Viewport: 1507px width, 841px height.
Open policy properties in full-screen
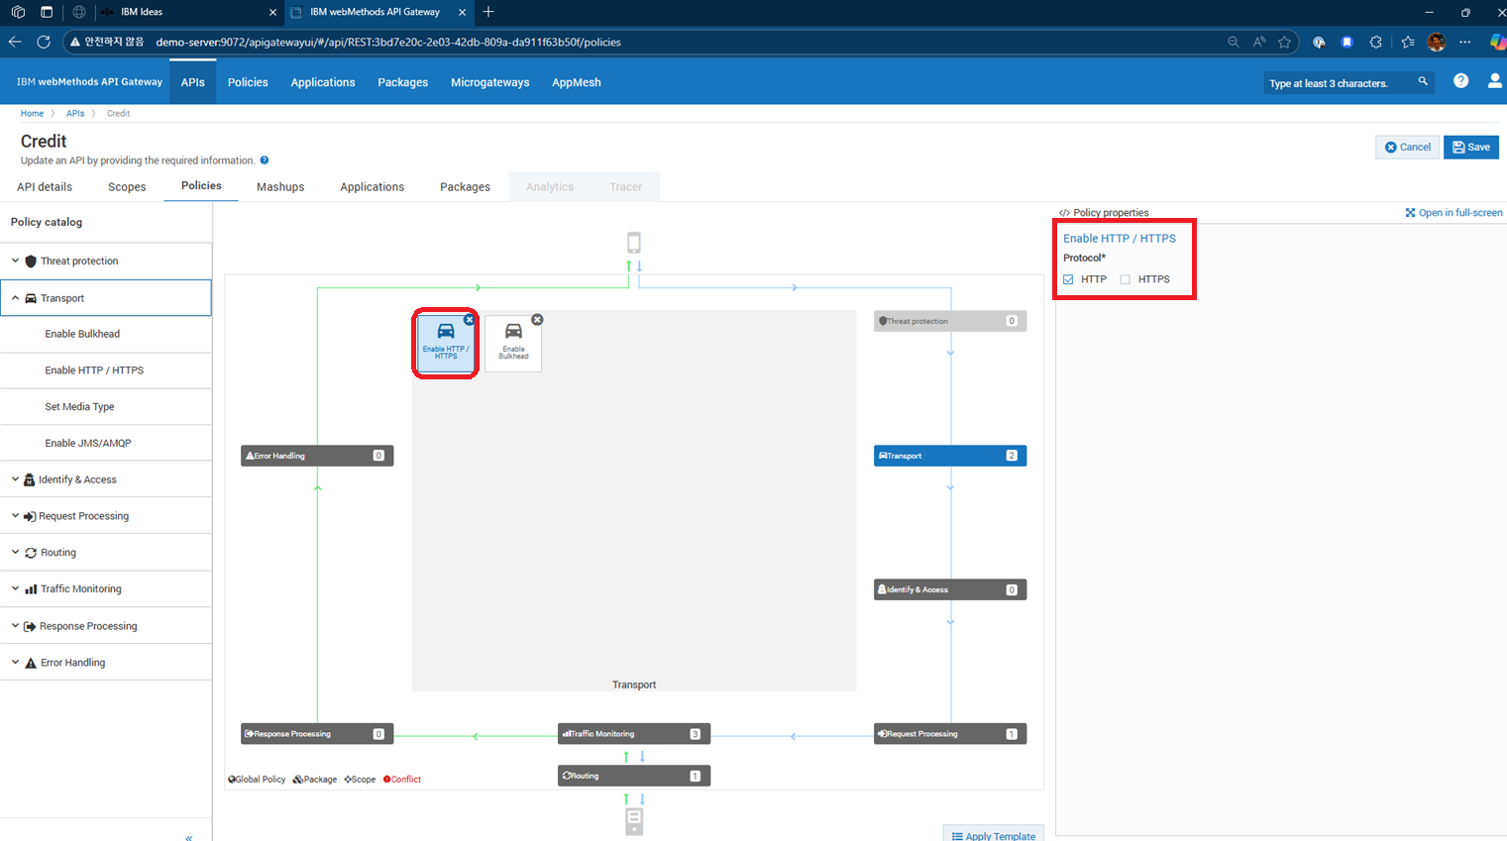pyautogui.click(x=1453, y=213)
